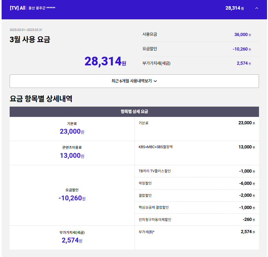This screenshot has width=268, height=257.
Task: Click 전자청구자동이체할인 row label
Action: [155, 220]
